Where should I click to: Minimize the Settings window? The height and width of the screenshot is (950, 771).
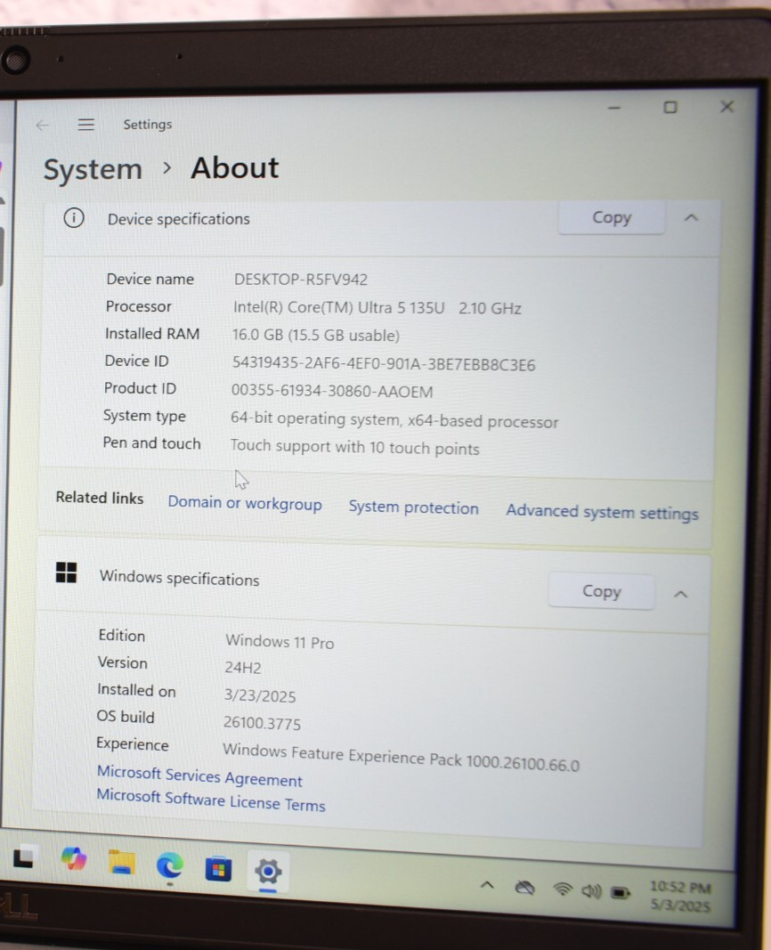point(614,108)
